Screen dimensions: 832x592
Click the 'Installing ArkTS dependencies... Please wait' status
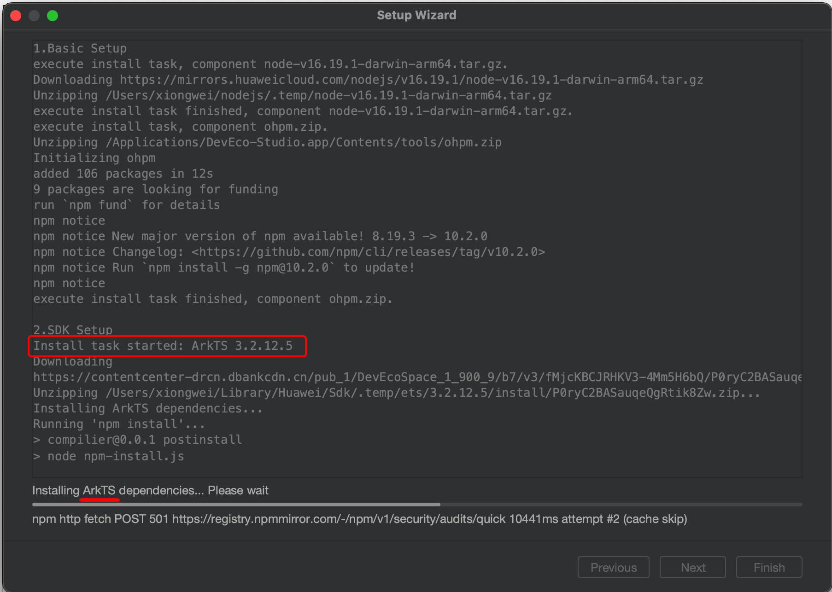[x=150, y=490]
